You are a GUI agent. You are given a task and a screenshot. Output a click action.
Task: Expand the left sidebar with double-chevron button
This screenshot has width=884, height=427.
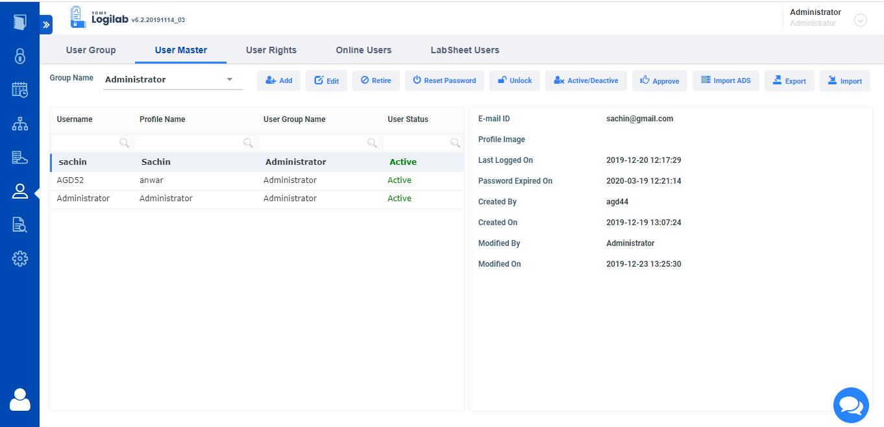click(x=46, y=25)
